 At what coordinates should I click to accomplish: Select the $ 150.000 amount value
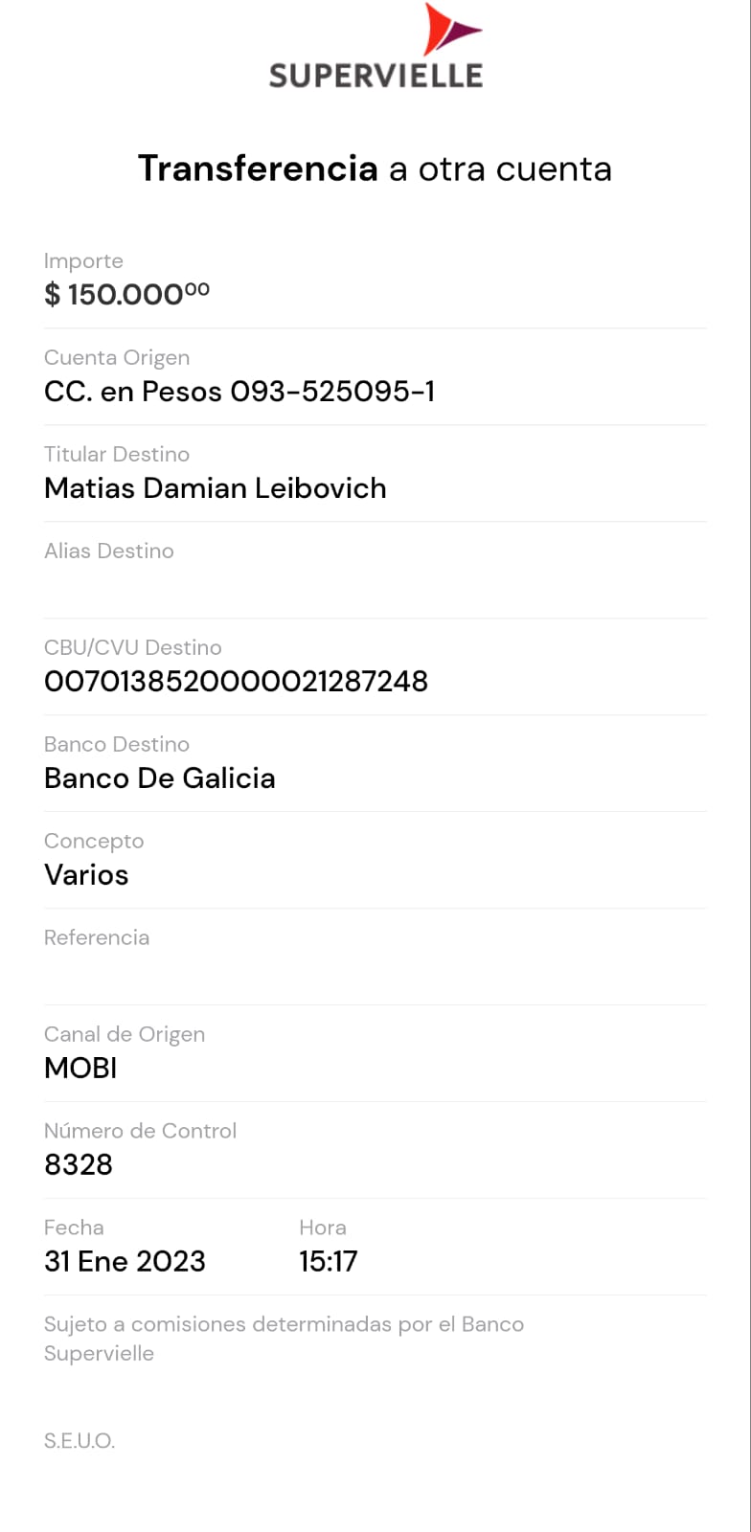[x=126, y=294]
